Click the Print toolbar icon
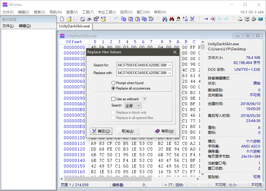The width and height of the screenshot is (266, 191). point(89,19)
